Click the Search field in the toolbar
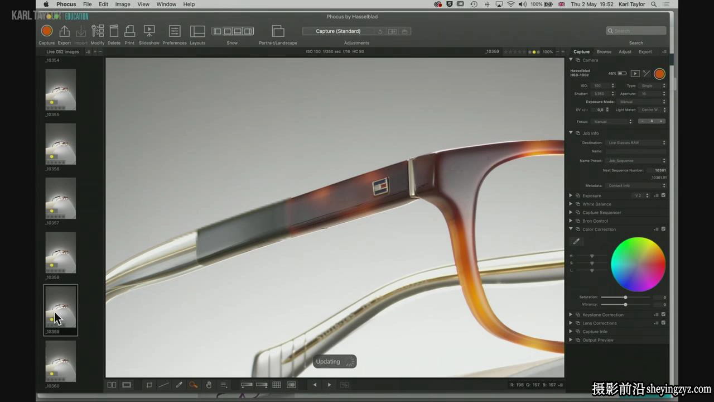 pos(636,31)
